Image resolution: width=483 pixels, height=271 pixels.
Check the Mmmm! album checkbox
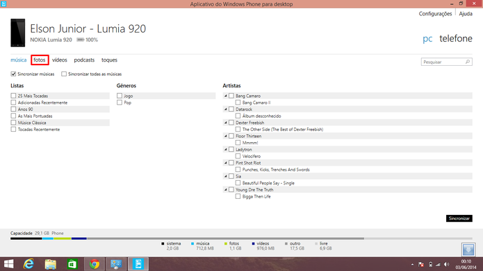coord(238,143)
